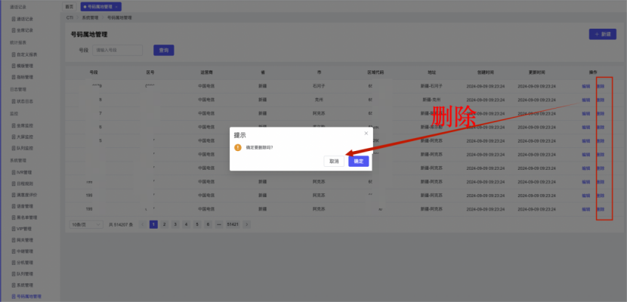Screen dimensions: 627x302
Task: Click 确定 to confirm deletion
Action: [x=358, y=162]
